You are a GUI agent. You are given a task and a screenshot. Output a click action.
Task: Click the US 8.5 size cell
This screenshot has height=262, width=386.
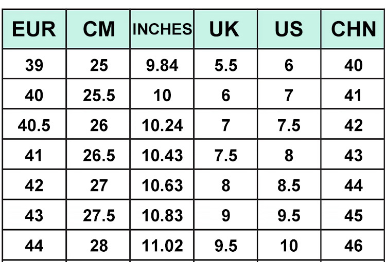[x=289, y=185]
